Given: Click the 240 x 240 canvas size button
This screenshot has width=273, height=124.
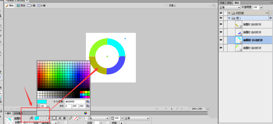Looking at the screenshot, I should 197,109.
